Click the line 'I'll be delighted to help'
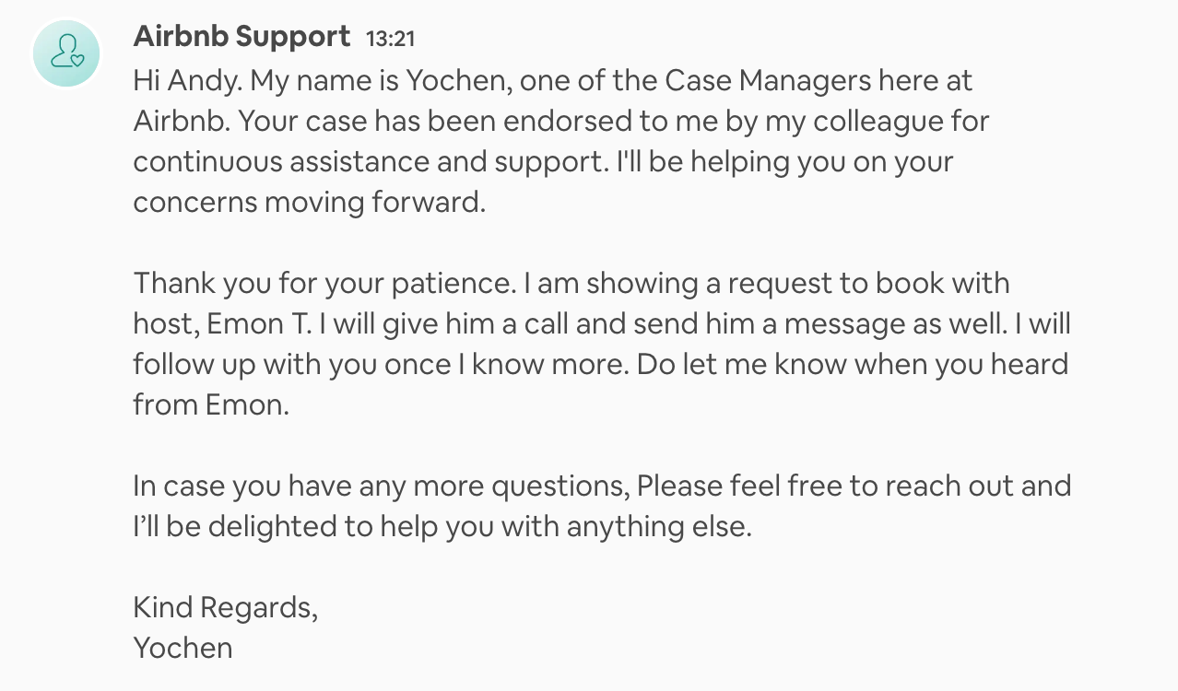 443,526
